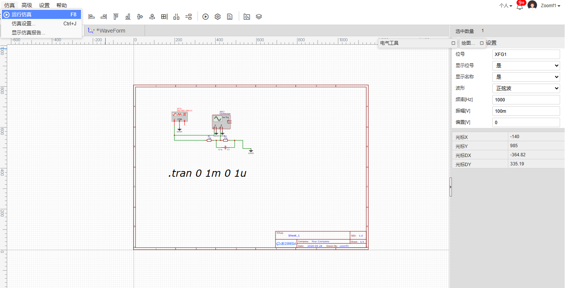Click the simulation report document icon

[x=230, y=17]
